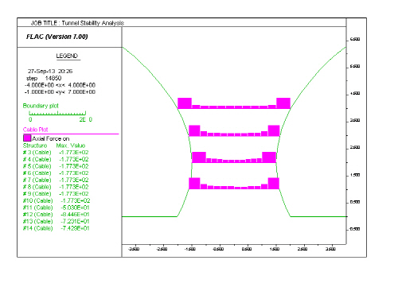Click the 'step 14850' entry
The height and width of the screenshot is (299, 398).
tap(44, 78)
